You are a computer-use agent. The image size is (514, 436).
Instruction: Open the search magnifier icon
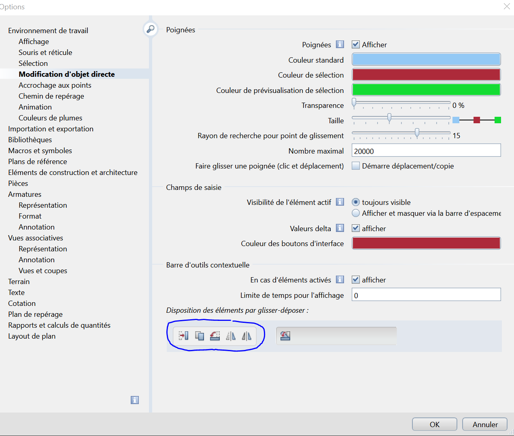(x=150, y=29)
